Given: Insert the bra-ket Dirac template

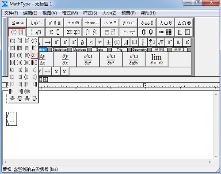Looking at the screenshot, I should coord(27,91).
